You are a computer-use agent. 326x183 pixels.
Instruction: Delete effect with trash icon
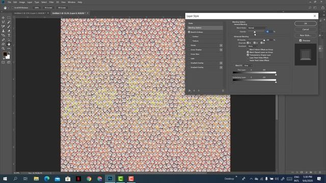pos(223,90)
